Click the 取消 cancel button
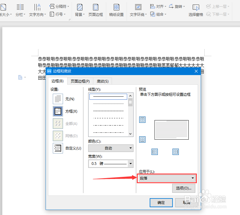 [x=187, y=203]
